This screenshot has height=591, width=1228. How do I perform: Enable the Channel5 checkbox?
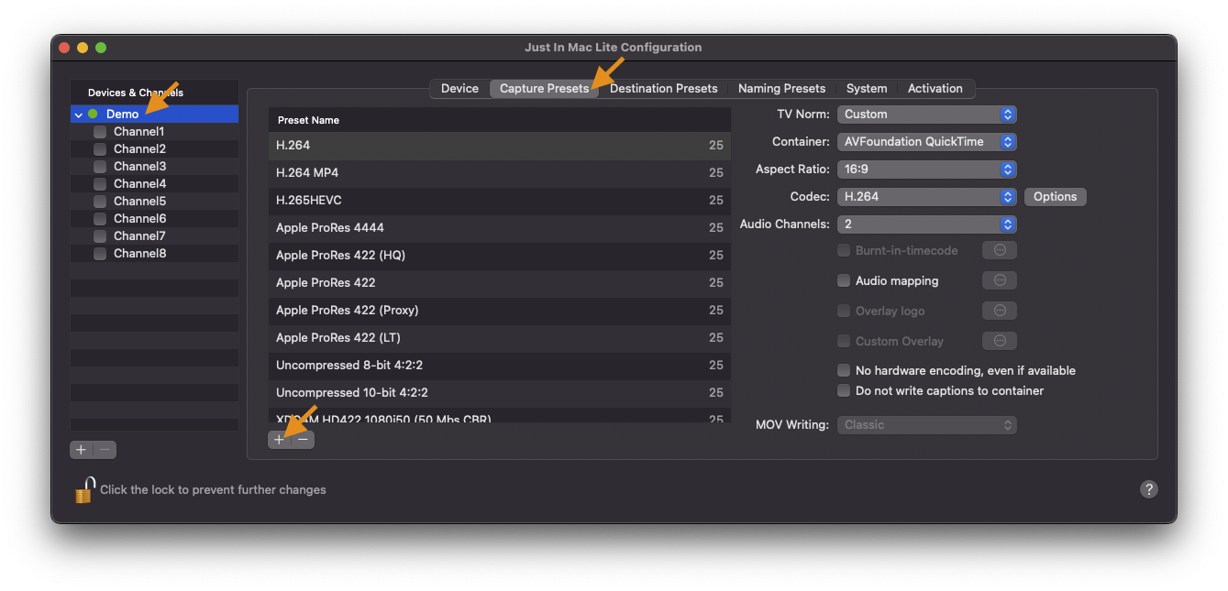pyautogui.click(x=100, y=202)
